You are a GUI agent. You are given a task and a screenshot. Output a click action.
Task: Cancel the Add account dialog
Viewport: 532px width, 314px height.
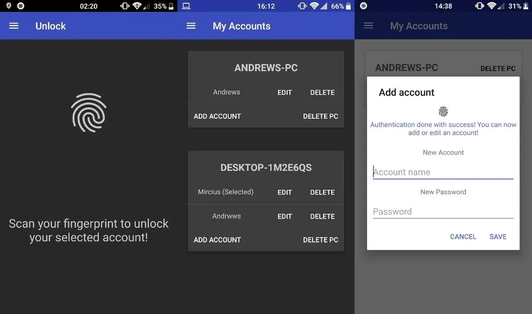click(x=463, y=237)
